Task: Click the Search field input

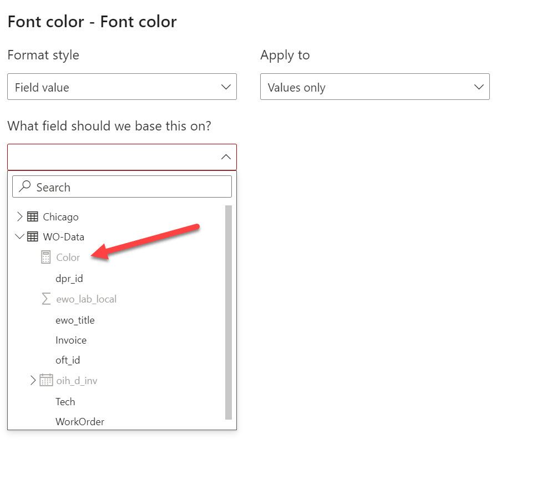Action: (122, 186)
